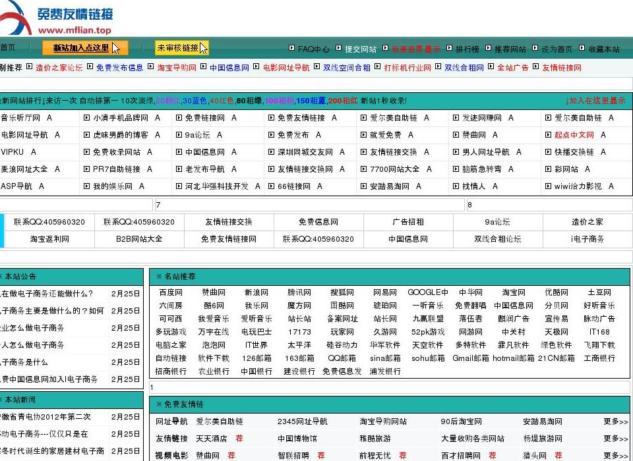Click arrow bullet icon before 排行榜
Viewport: 633px width, 461px height.
449,48
